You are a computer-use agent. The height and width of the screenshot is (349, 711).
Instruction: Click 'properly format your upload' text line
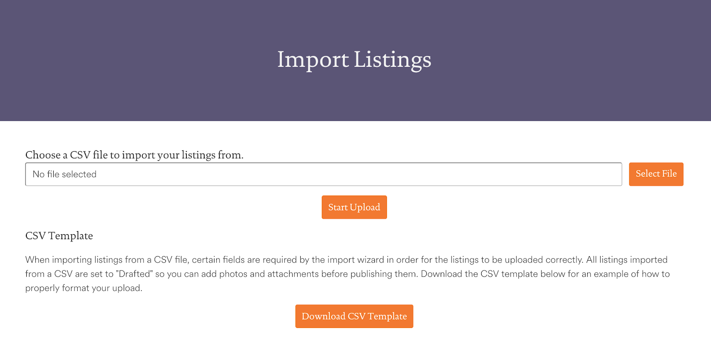click(84, 288)
